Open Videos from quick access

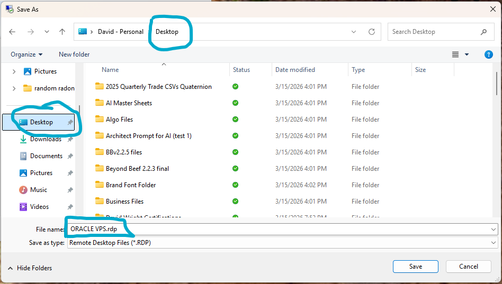click(39, 207)
